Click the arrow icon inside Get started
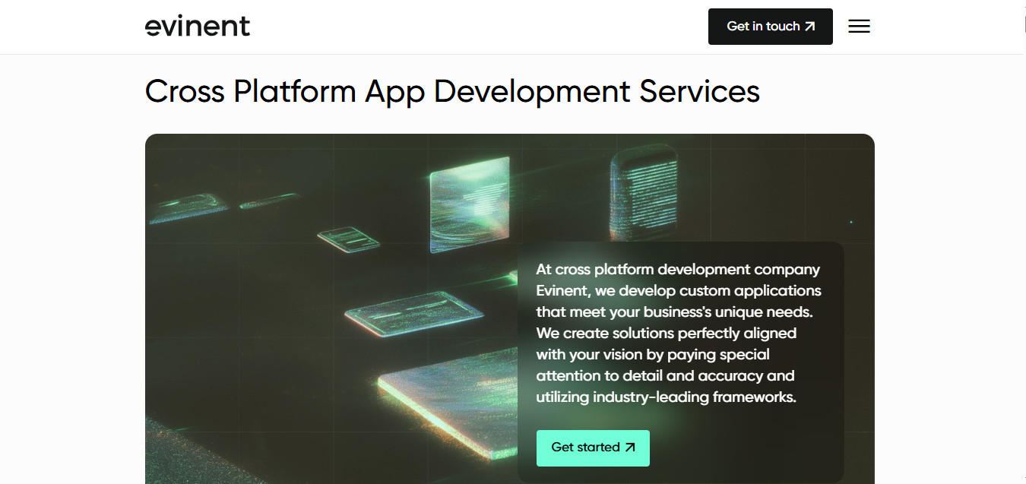 tap(629, 448)
